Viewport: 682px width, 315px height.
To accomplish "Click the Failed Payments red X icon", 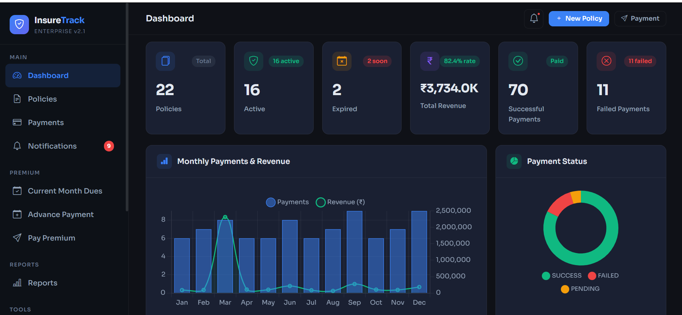I will tap(606, 61).
